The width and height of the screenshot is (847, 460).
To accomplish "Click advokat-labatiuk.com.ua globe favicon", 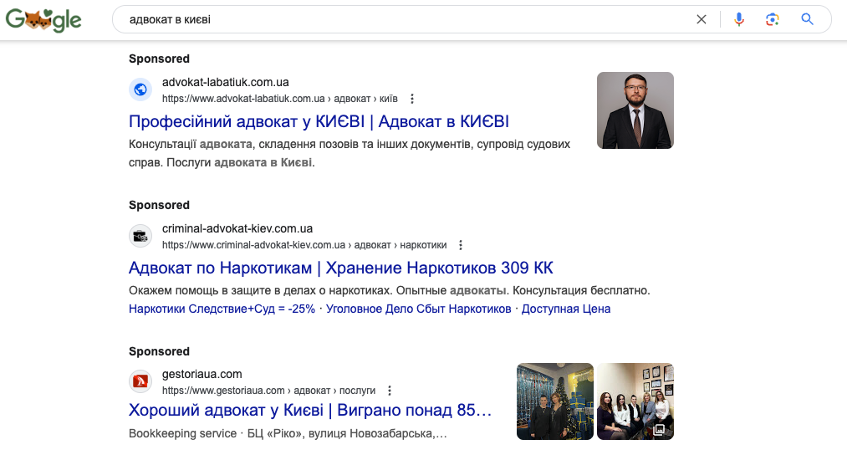I will pyautogui.click(x=140, y=89).
